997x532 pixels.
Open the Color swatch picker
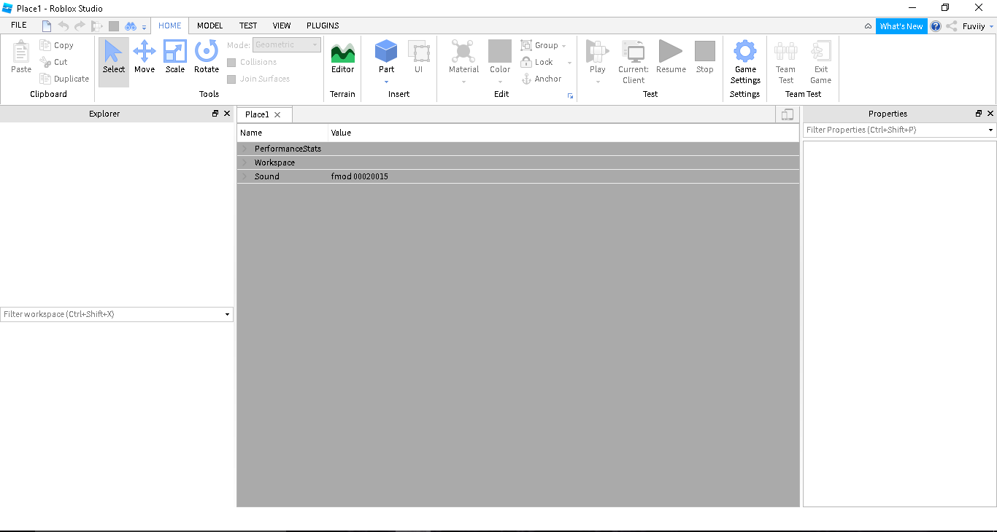[500, 52]
